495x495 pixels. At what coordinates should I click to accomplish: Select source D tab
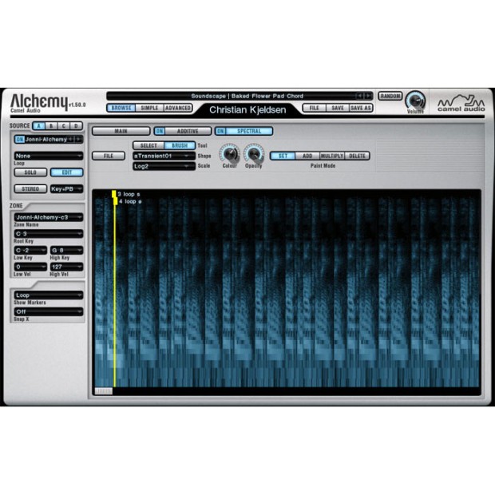point(76,126)
